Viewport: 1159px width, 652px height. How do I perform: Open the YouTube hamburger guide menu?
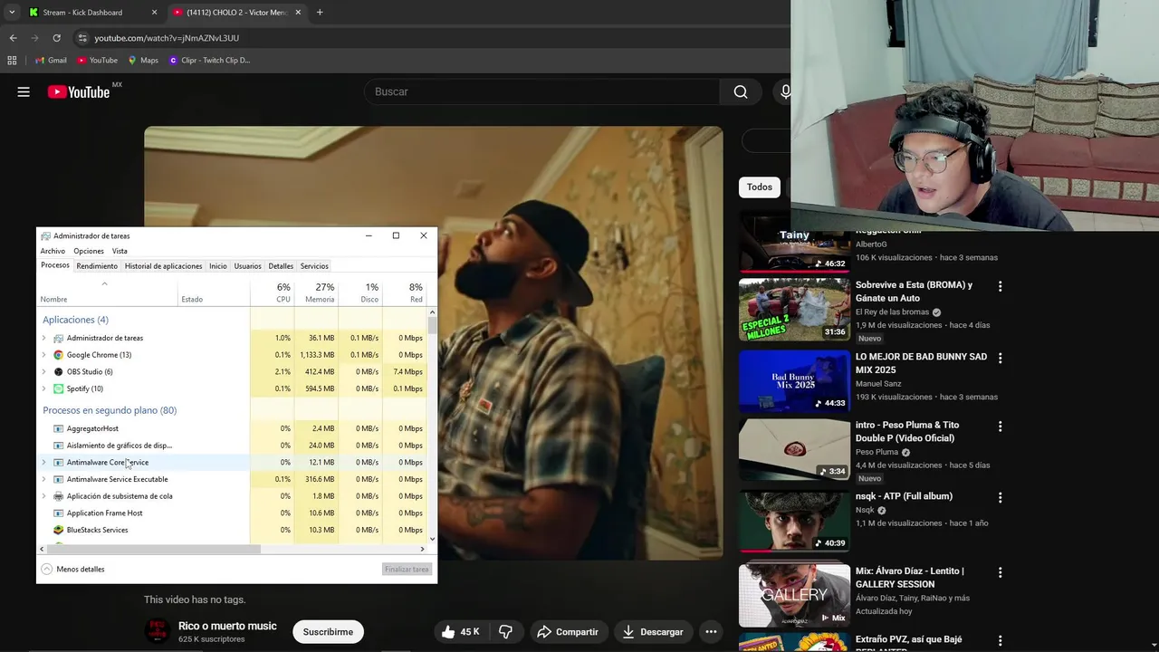pyautogui.click(x=24, y=91)
